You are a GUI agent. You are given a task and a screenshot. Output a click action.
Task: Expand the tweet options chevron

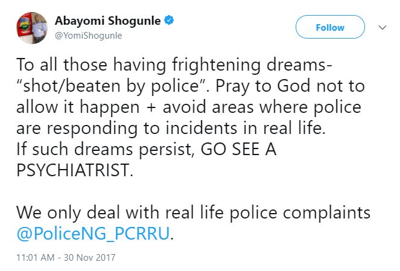381,27
